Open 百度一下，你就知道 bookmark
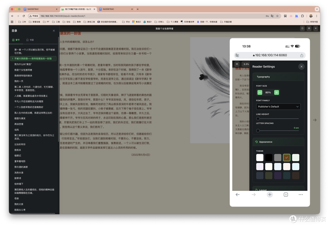 coord(207,22)
